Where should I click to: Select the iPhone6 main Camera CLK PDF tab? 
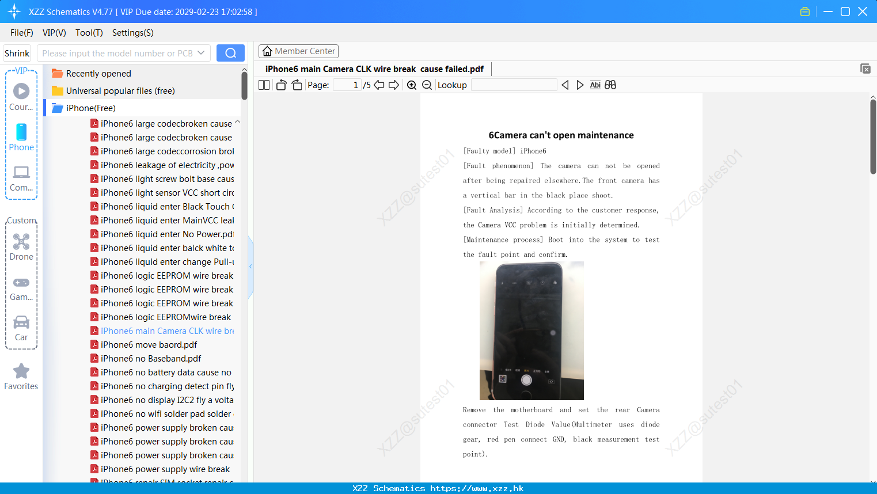tap(374, 69)
